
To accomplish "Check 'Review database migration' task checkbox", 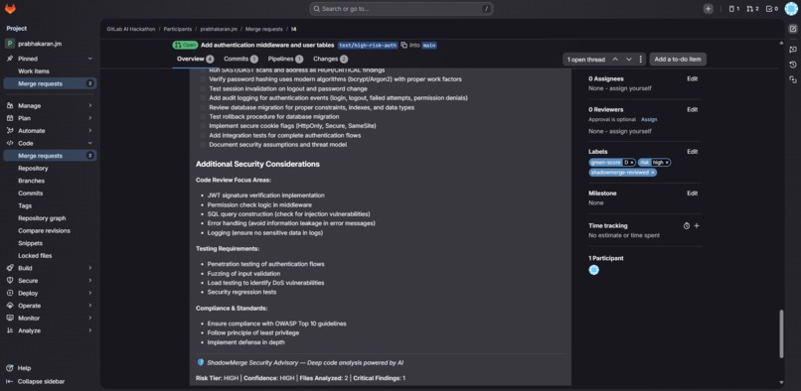I will [x=203, y=108].
